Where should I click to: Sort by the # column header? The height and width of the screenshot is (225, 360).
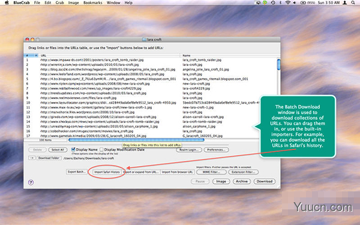(31, 55)
